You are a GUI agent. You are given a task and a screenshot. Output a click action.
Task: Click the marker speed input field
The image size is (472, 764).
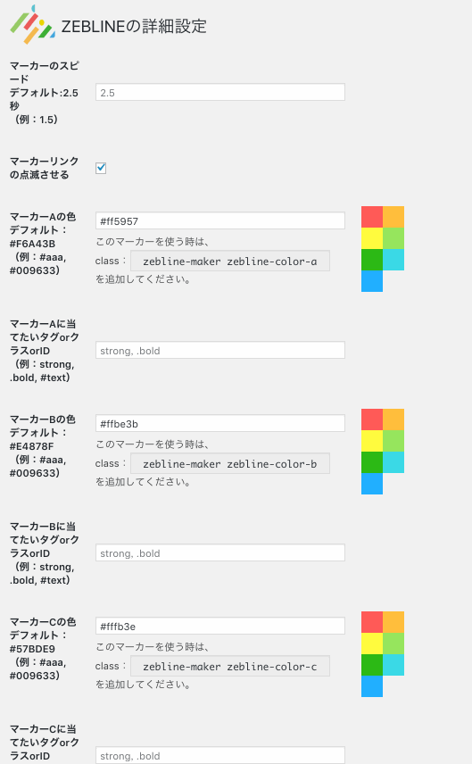click(x=220, y=93)
